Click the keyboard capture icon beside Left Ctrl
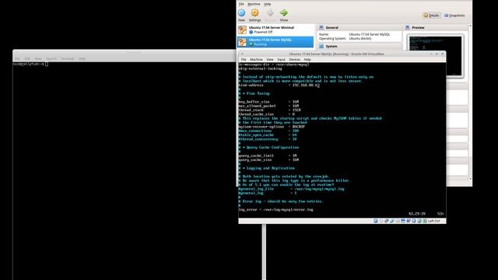Screen dimensions: 498x280 pyautogui.click(x=425, y=221)
